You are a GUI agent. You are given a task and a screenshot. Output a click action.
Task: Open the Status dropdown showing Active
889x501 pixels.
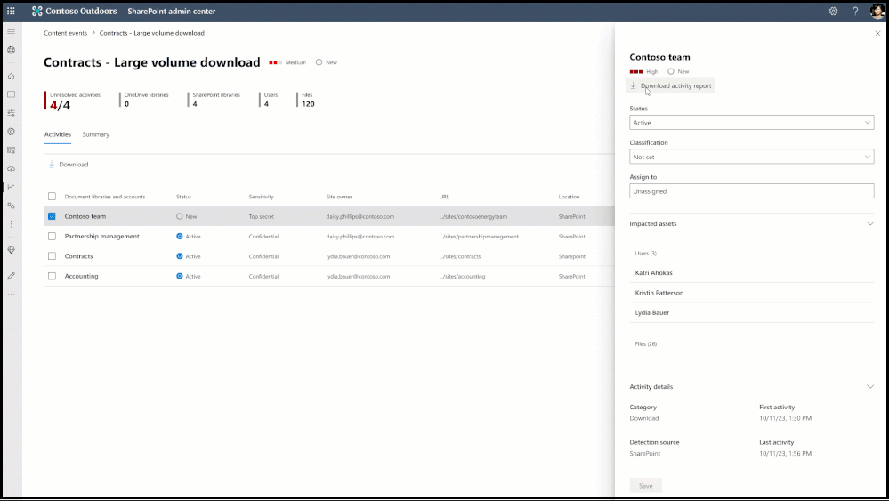pyautogui.click(x=751, y=123)
